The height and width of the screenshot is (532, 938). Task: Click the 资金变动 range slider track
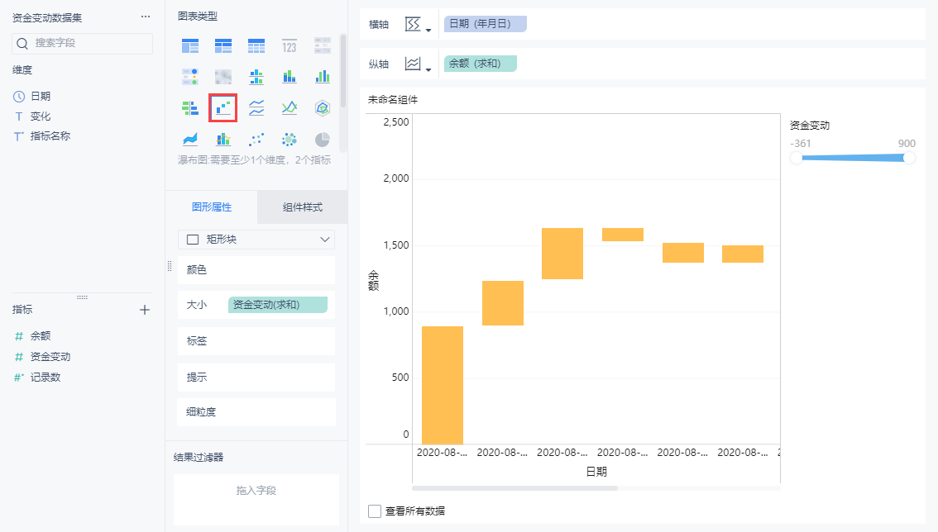[x=853, y=158]
